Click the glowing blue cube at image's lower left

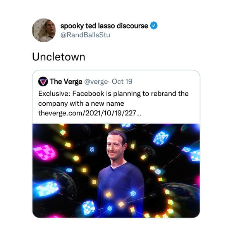(x=47, y=189)
